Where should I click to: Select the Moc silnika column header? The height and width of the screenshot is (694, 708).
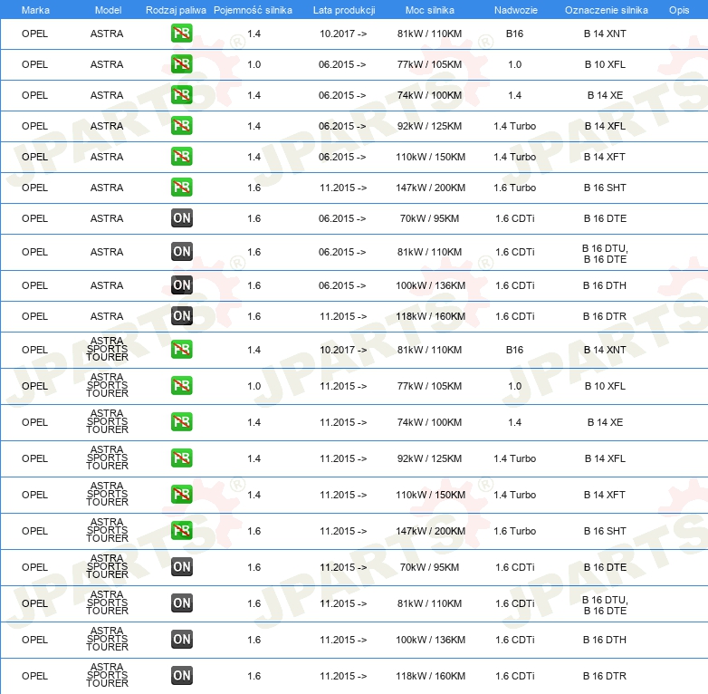pos(430,9)
